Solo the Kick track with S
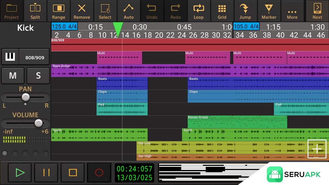 coord(38,76)
